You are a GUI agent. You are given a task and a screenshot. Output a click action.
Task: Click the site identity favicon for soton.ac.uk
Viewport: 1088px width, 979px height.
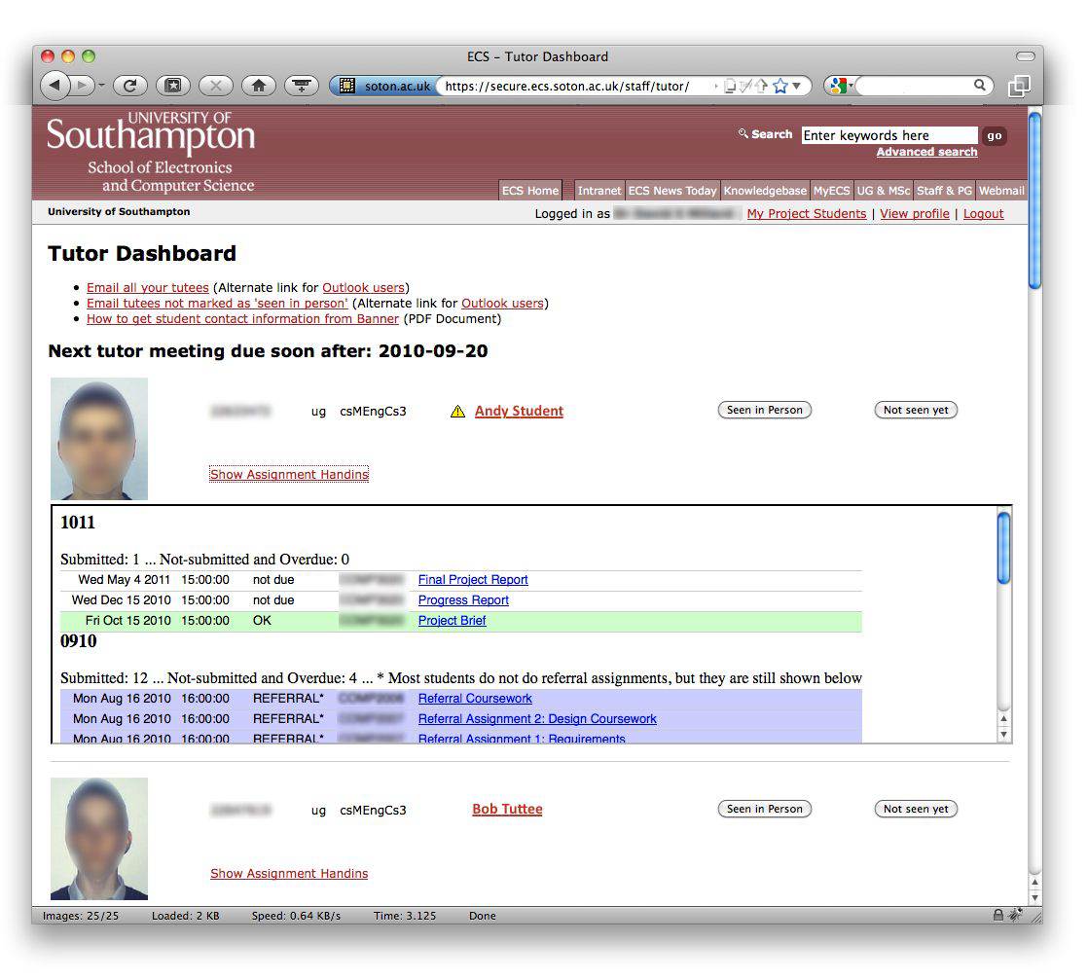click(x=347, y=86)
